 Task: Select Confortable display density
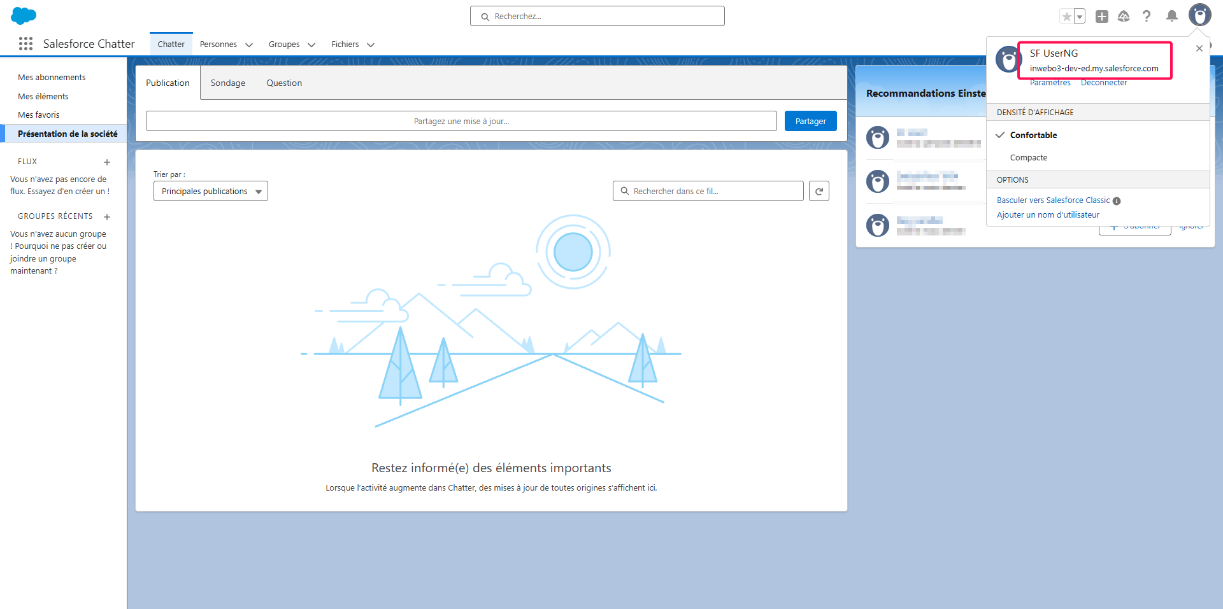coord(1033,135)
